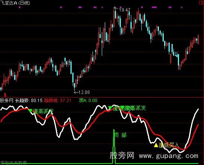
Task: Select the green 顶A: 0.00 indicator value
Action: (x=88, y=101)
